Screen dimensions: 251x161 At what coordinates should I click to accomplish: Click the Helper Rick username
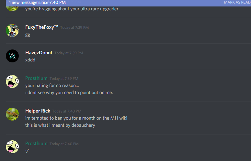click(x=38, y=111)
